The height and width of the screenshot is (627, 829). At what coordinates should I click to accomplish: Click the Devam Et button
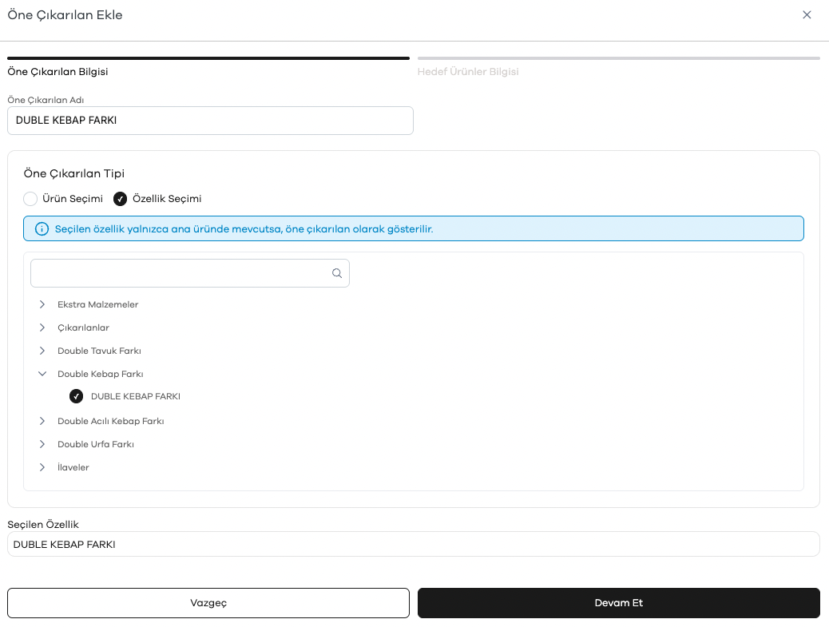619,603
